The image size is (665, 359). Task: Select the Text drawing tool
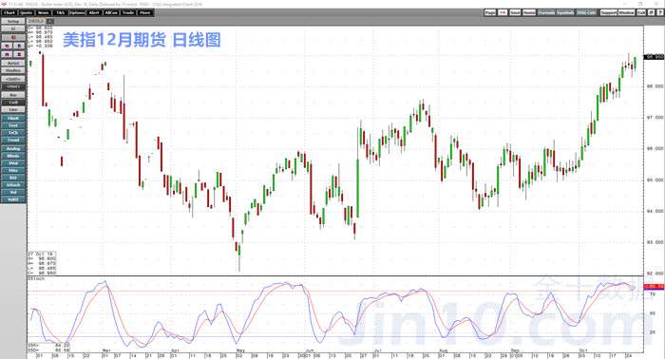coord(13,125)
